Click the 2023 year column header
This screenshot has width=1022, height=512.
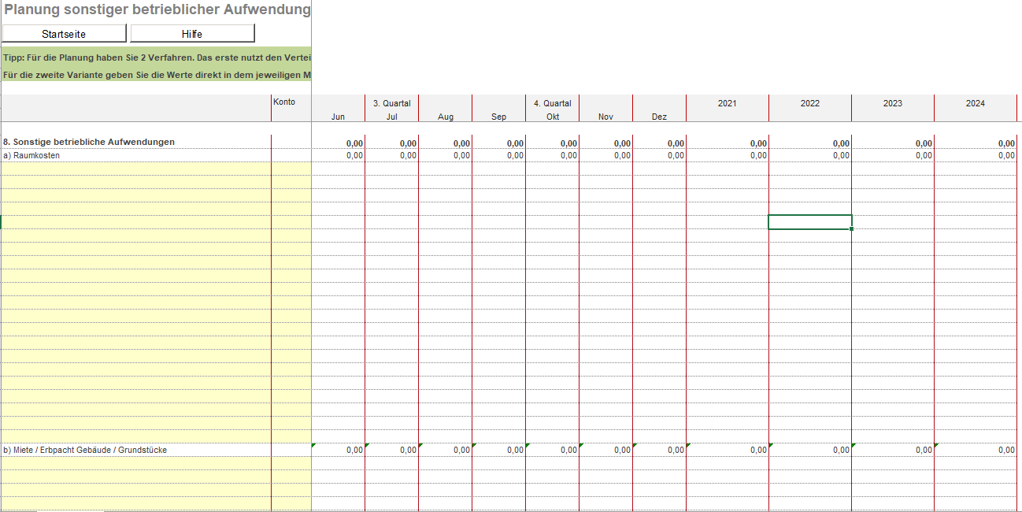point(892,104)
